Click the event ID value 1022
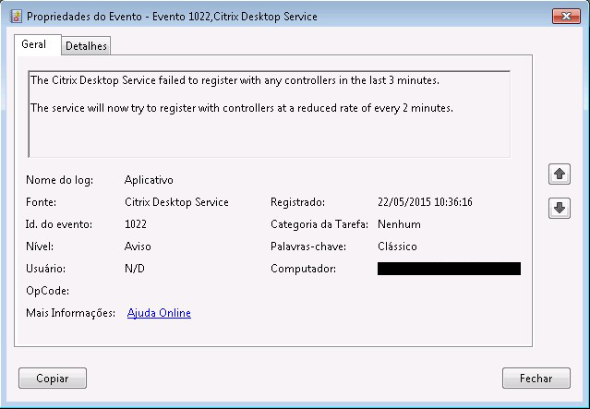 point(136,224)
